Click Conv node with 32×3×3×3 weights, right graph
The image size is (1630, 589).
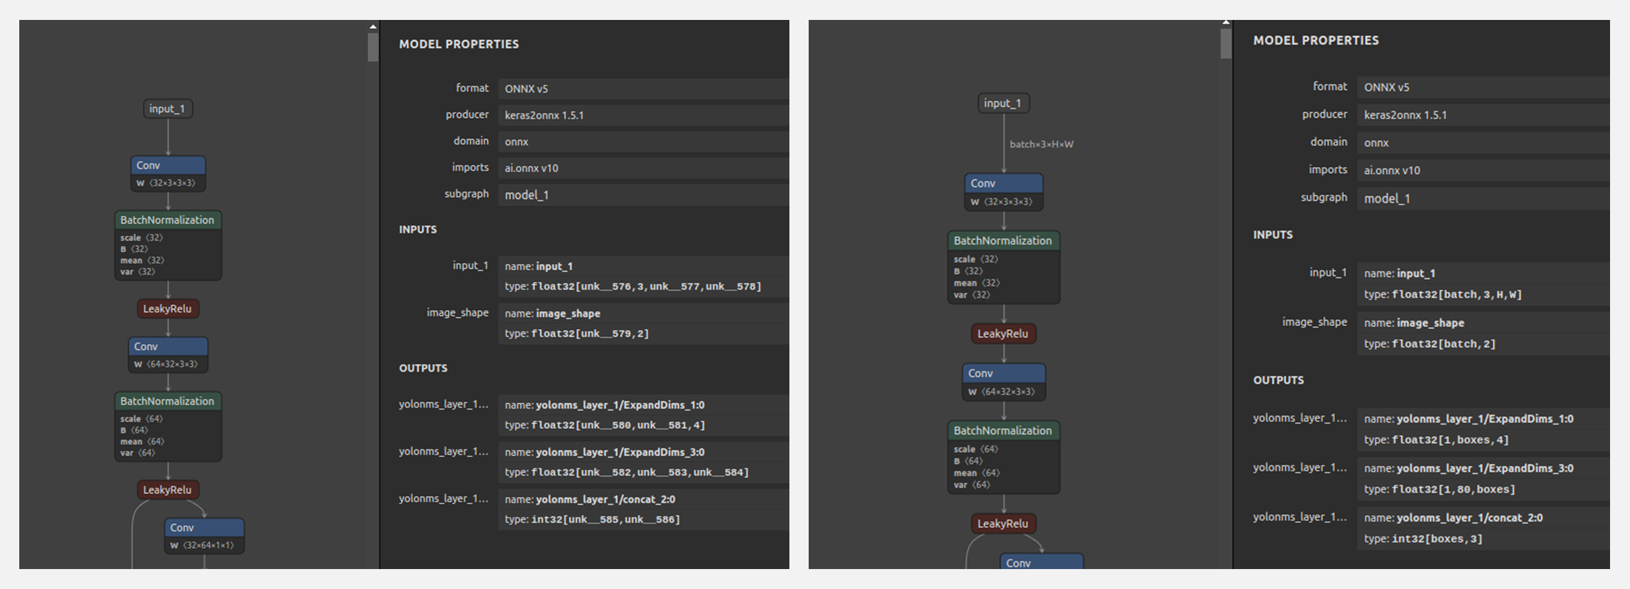(1003, 192)
